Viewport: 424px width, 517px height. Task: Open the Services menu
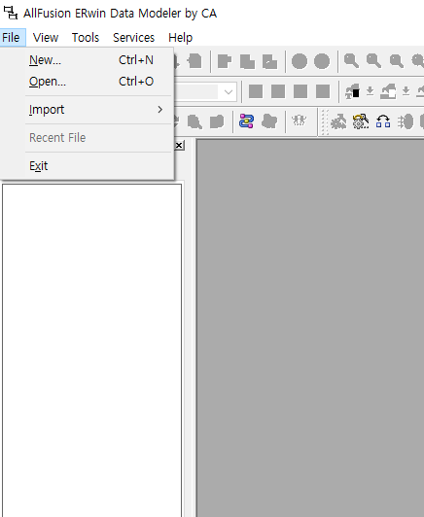click(x=133, y=38)
